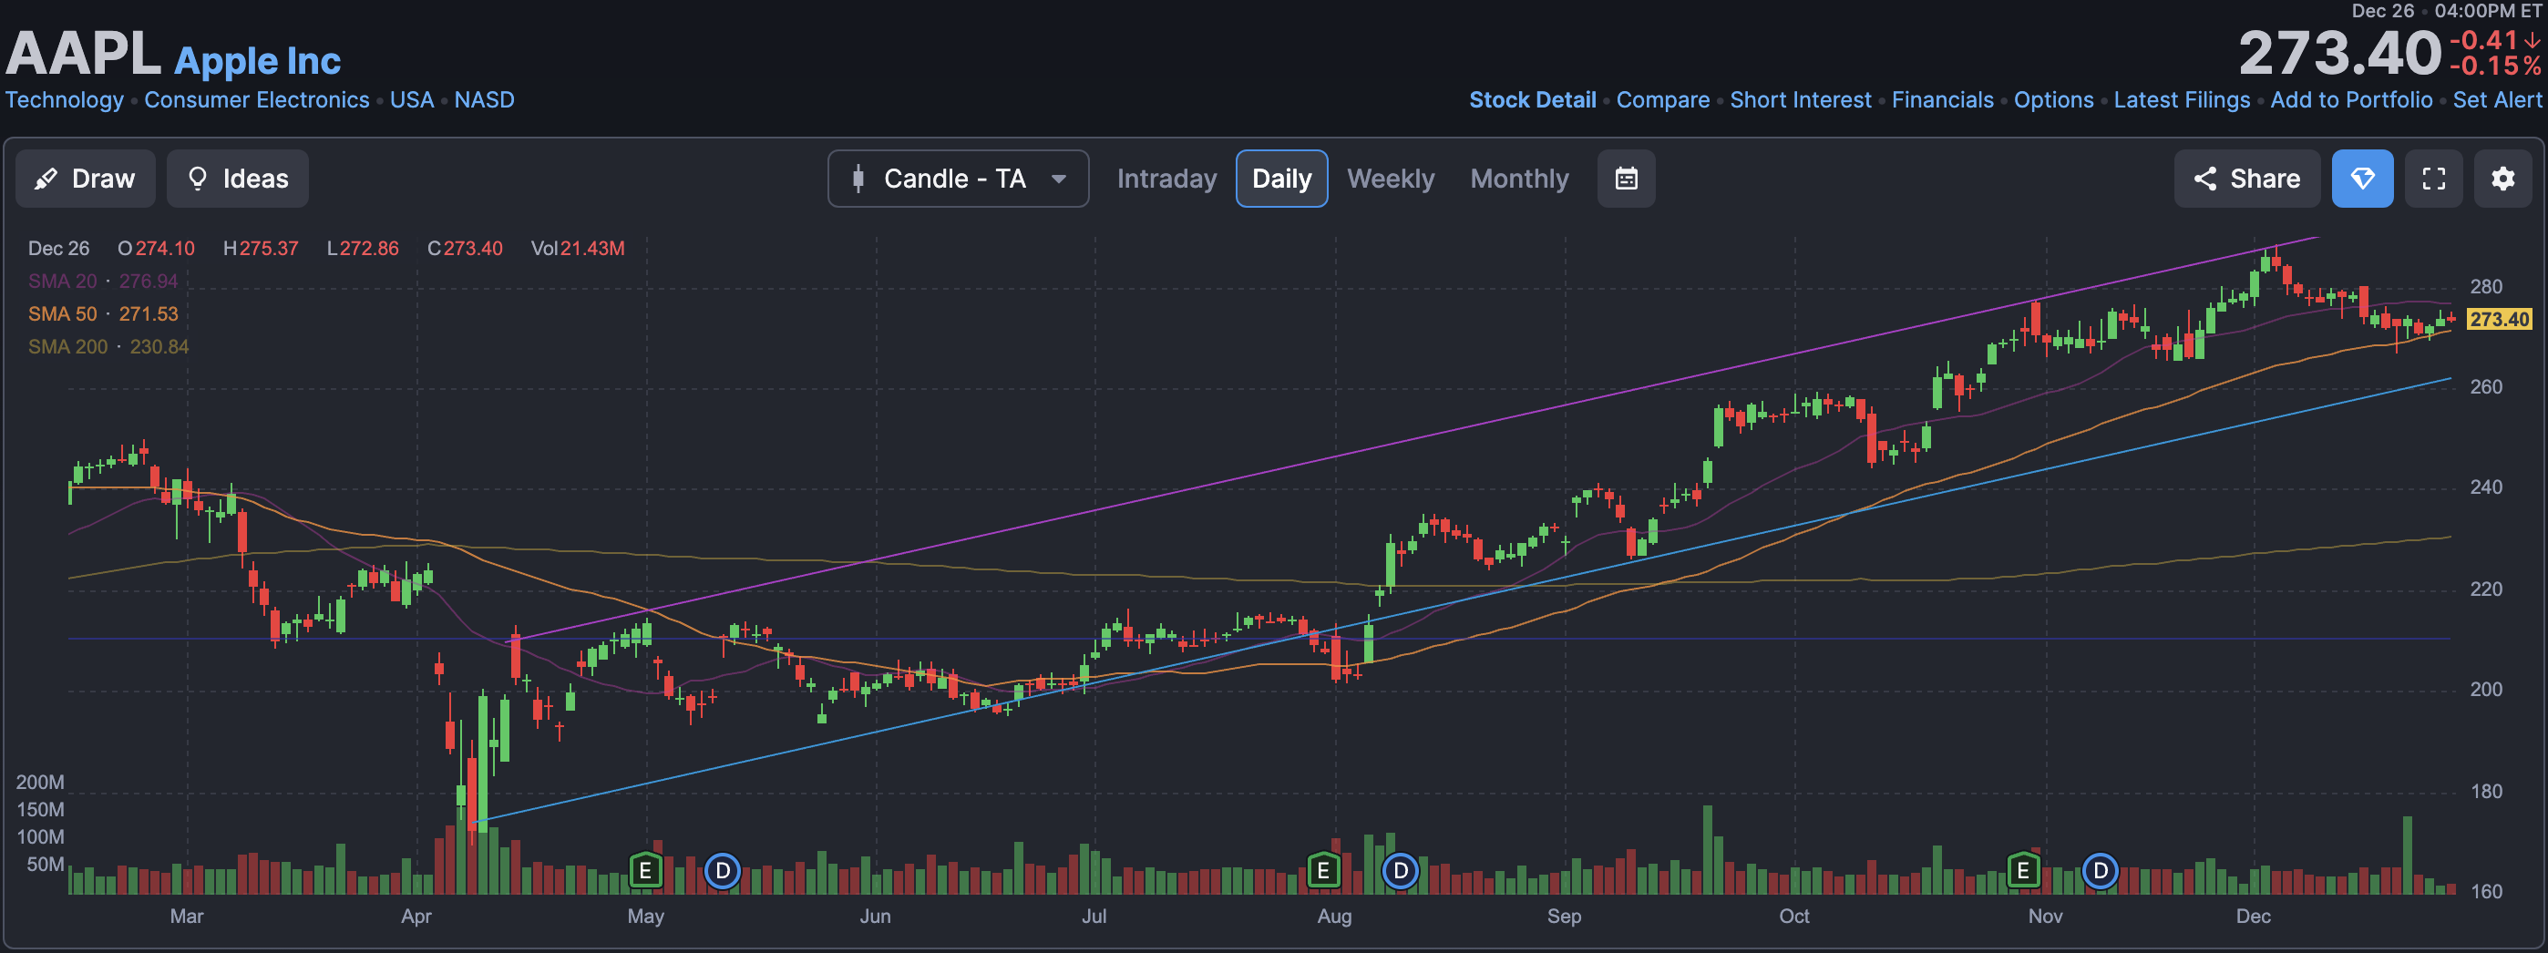
Task: Go to Stock Detail
Action: tap(1532, 100)
